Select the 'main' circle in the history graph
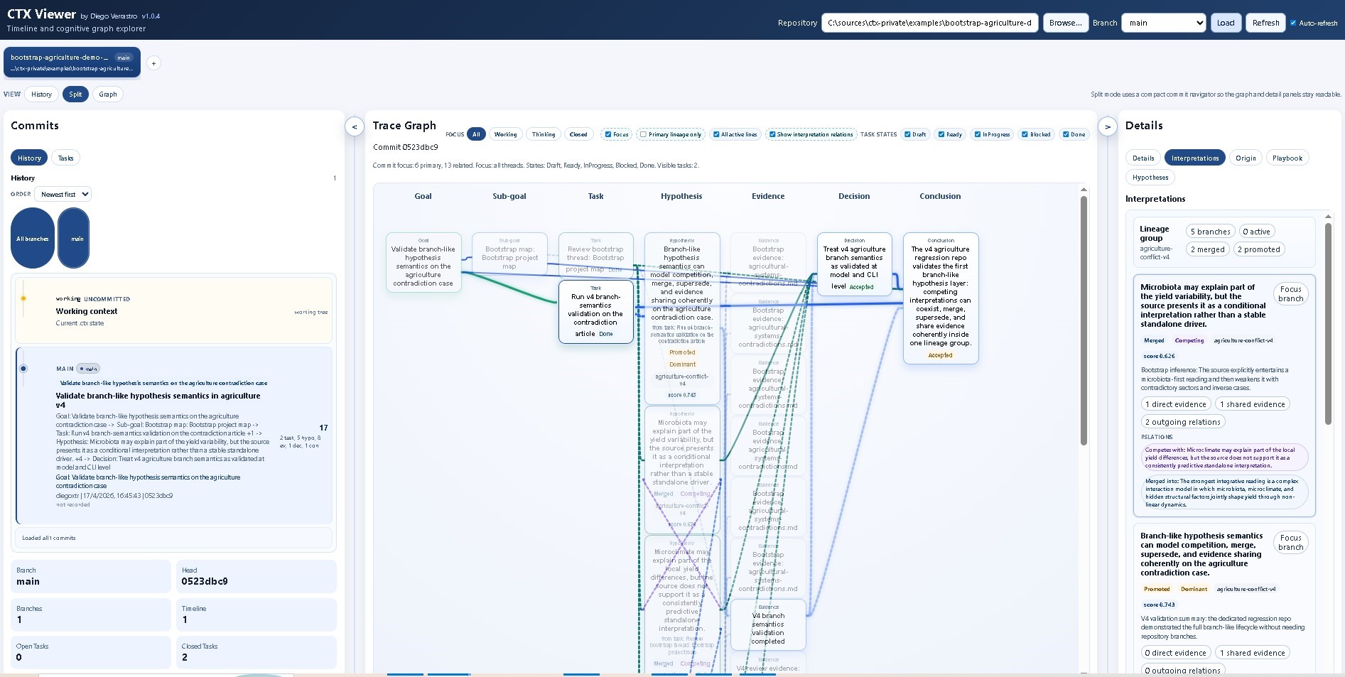 [74, 238]
